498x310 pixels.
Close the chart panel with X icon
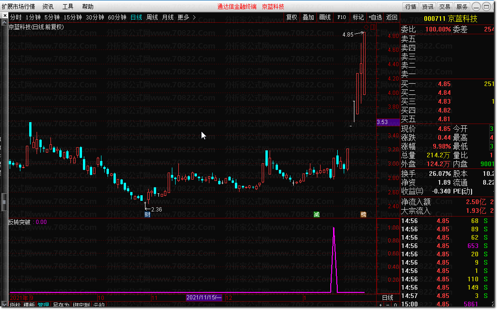coord(5,16)
